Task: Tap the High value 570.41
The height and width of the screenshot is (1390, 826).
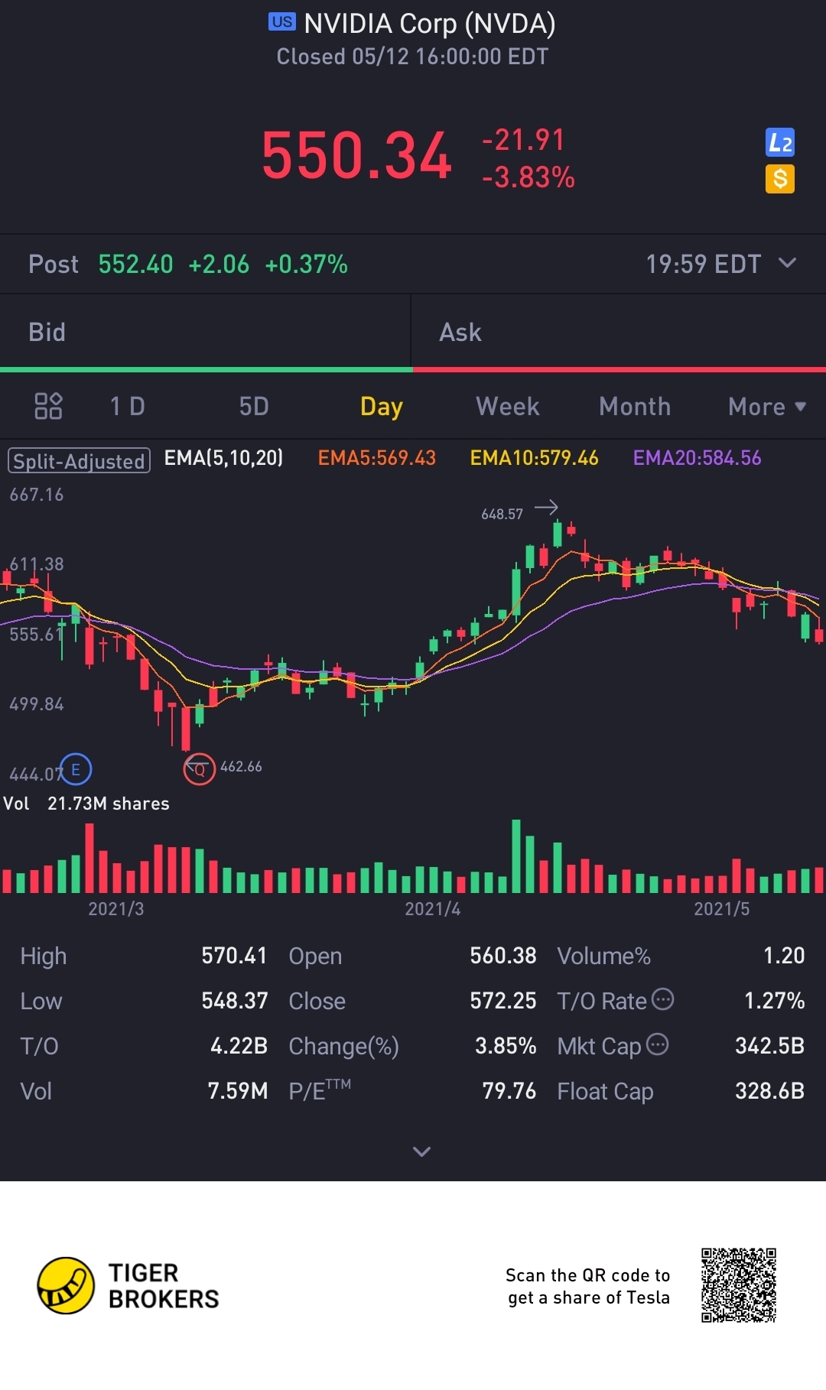Action: pyautogui.click(x=234, y=956)
